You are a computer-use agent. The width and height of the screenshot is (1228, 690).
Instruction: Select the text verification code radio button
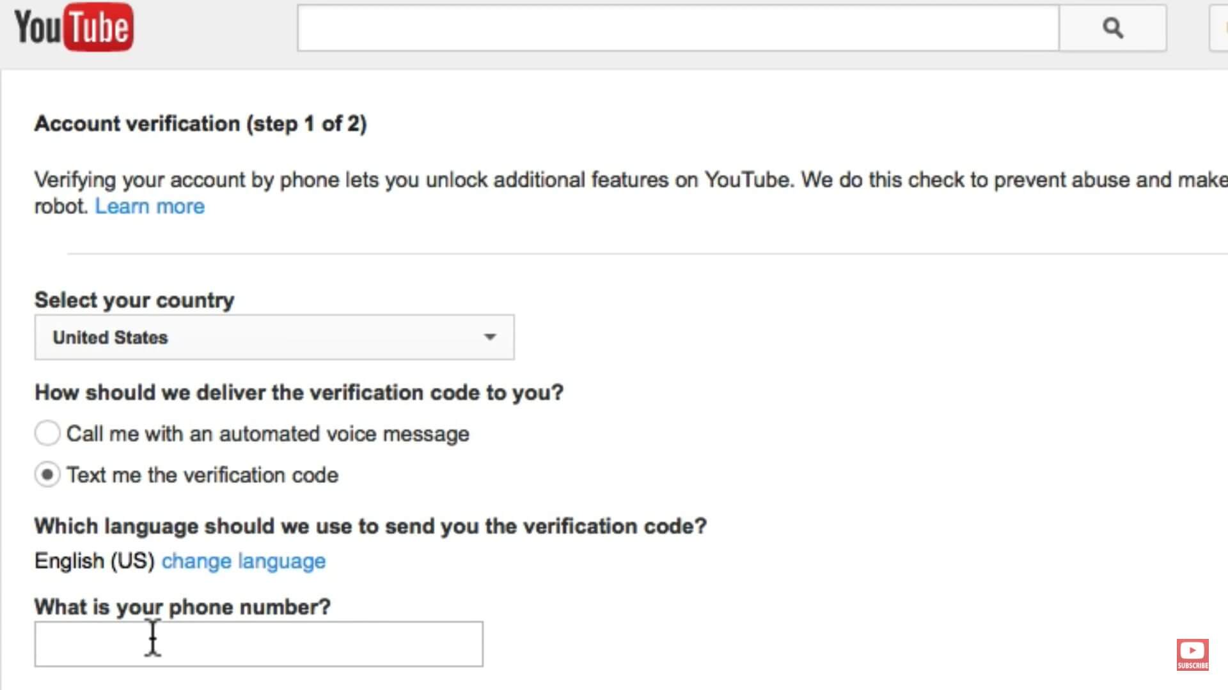pos(47,475)
